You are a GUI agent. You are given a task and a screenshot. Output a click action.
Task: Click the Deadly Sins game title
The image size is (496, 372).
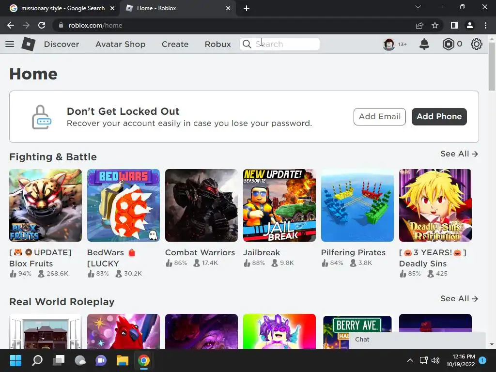pyautogui.click(x=433, y=258)
